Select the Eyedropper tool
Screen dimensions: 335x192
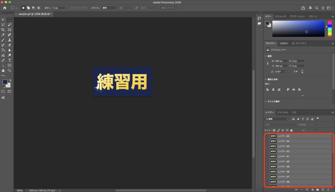3,35
